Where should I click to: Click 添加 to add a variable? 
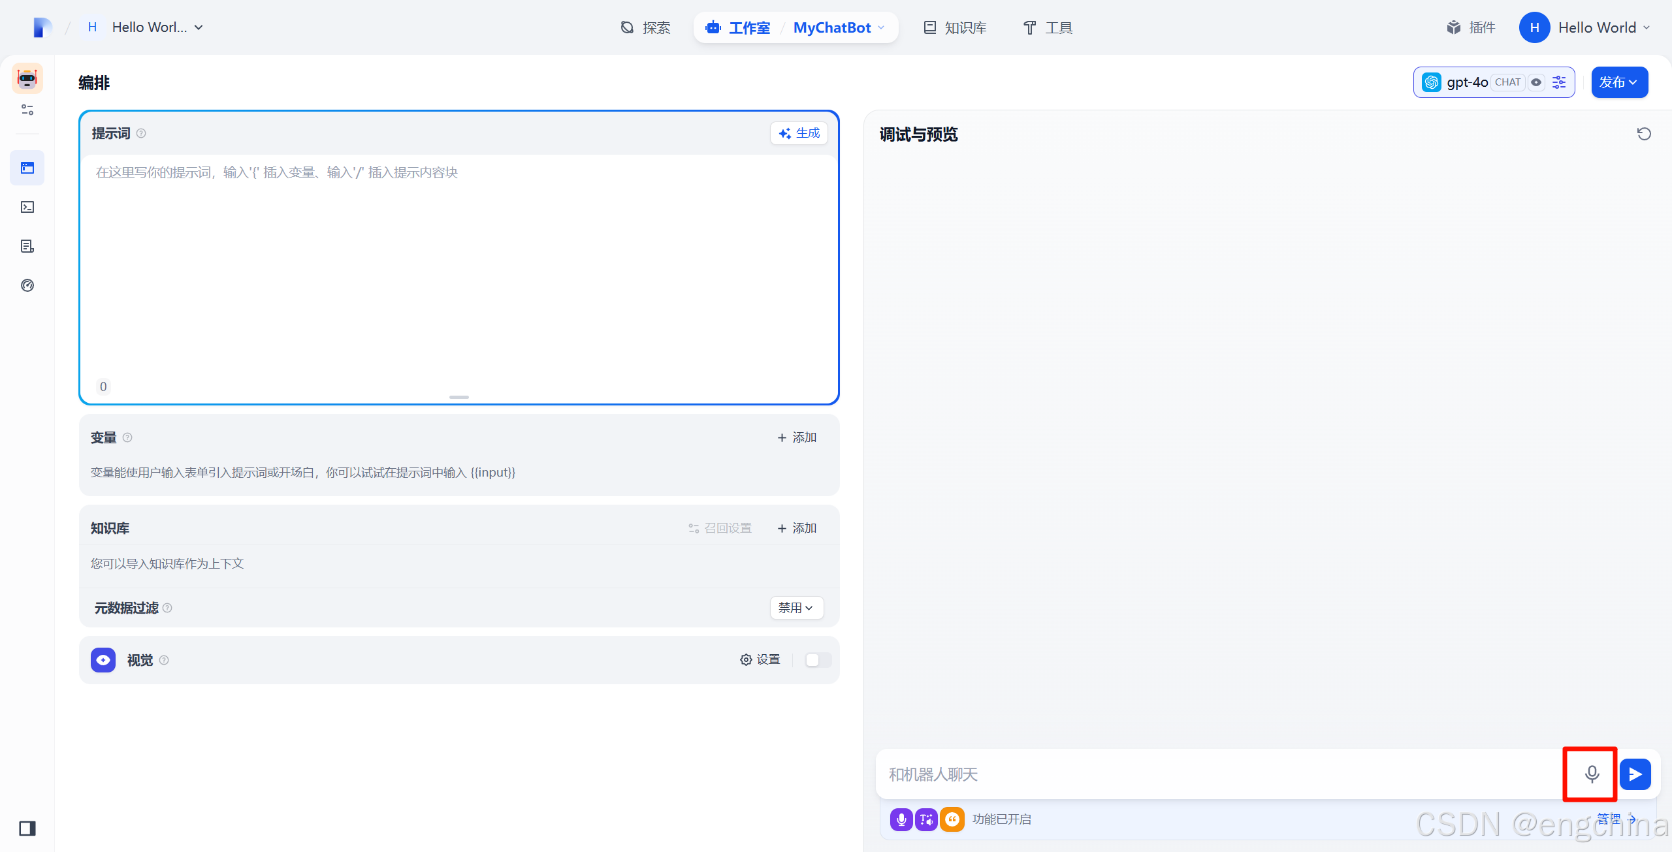point(797,437)
